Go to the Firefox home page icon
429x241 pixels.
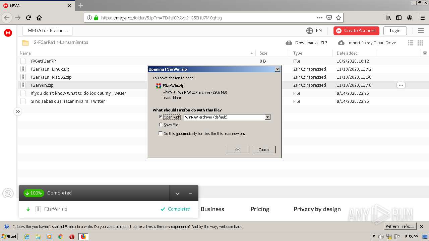[39, 18]
